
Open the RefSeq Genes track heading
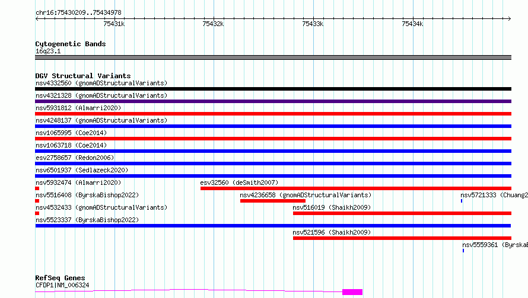pyautogui.click(x=60, y=278)
